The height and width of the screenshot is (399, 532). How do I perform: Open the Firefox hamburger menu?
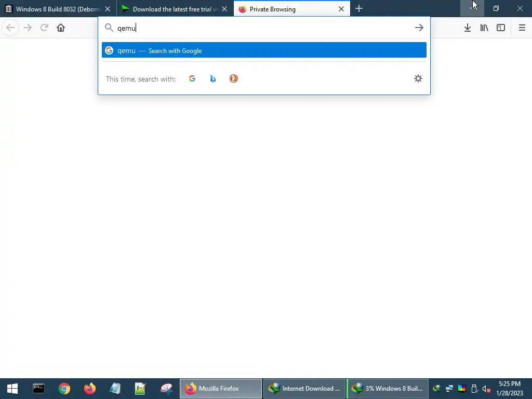coord(522,28)
